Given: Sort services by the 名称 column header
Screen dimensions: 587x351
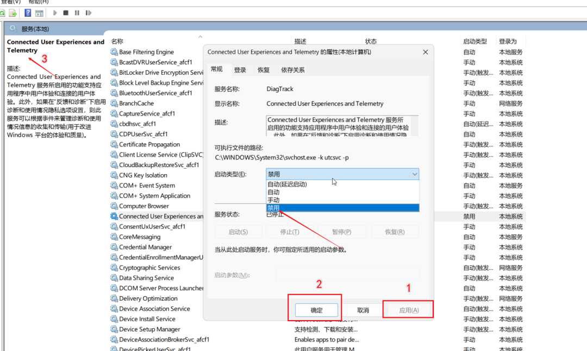Looking at the screenshot, I should pos(117,41).
